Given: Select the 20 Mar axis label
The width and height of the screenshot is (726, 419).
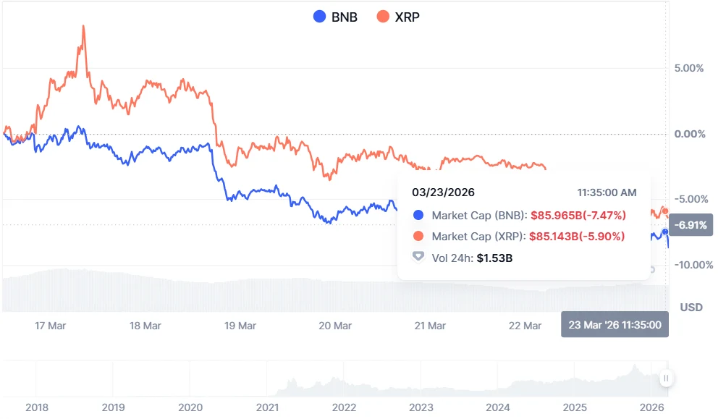Looking at the screenshot, I should 335,326.
